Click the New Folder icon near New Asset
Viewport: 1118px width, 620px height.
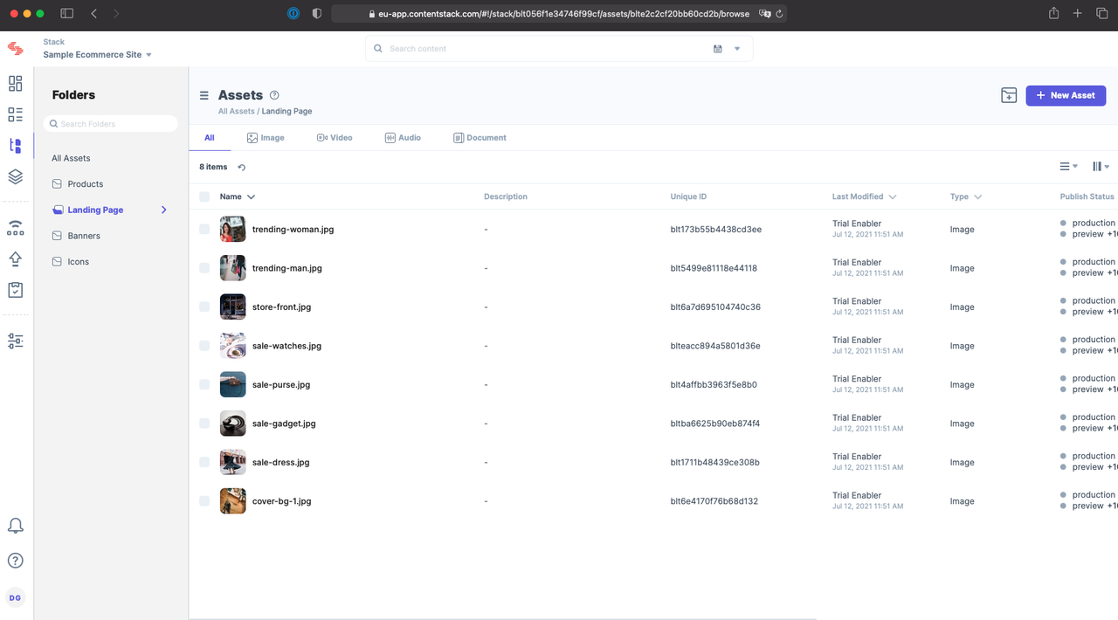(x=1009, y=94)
